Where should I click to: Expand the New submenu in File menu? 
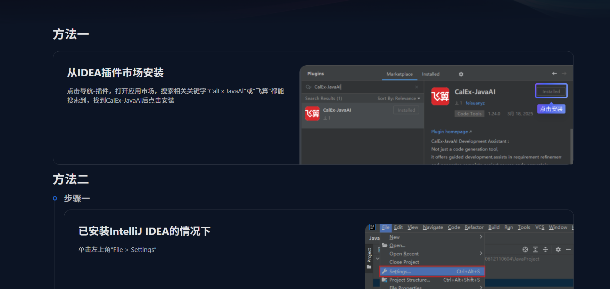[481, 237]
